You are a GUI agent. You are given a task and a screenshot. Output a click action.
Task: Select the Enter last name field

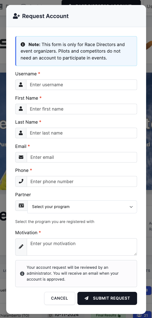pos(81,133)
